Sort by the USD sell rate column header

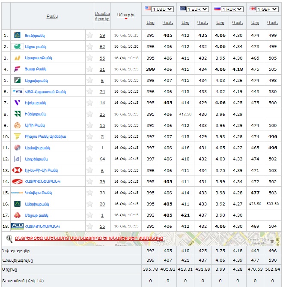(168, 23)
